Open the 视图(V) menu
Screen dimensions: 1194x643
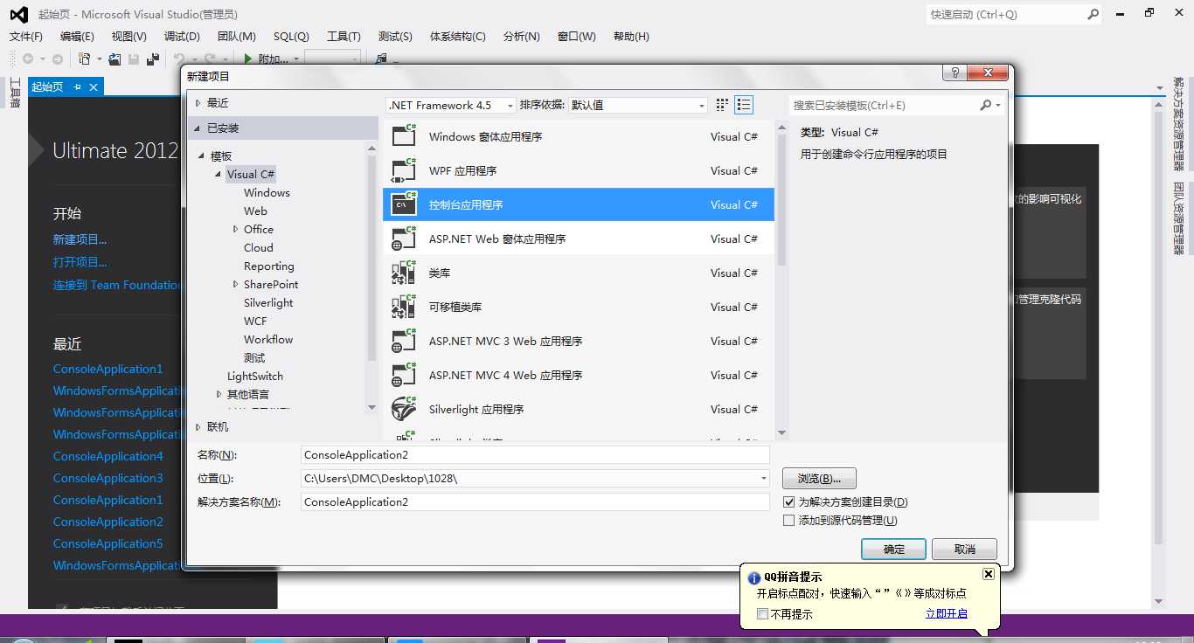pos(129,37)
